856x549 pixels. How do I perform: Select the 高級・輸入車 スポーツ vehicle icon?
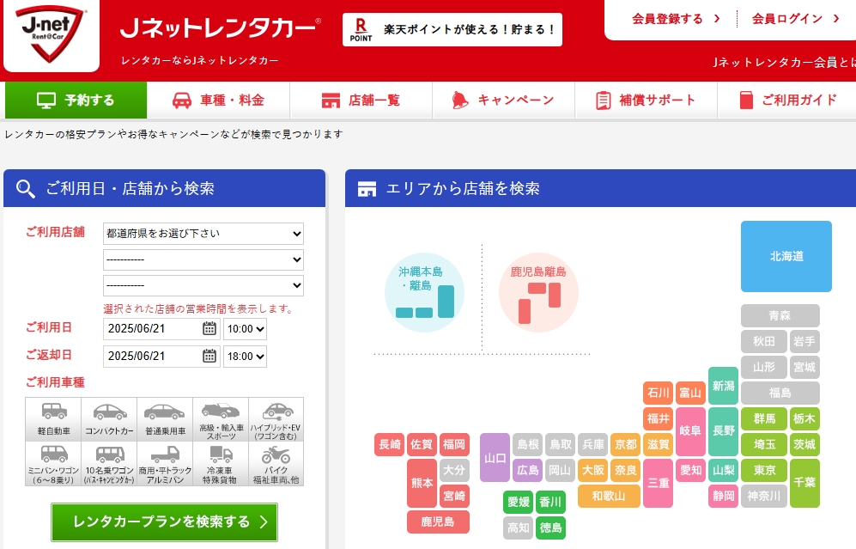(x=221, y=419)
